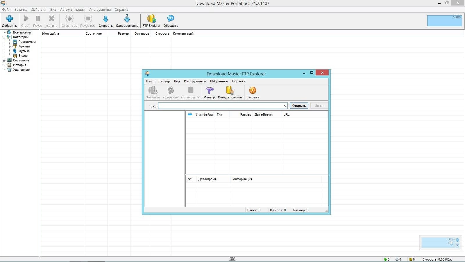Click the Удалить cross icon
Viewport: 465px width, 262px height.
(51, 19)
